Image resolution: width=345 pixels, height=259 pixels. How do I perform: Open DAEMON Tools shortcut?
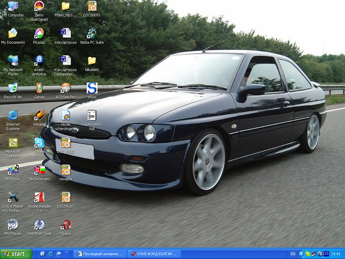[x=39, y=224]
